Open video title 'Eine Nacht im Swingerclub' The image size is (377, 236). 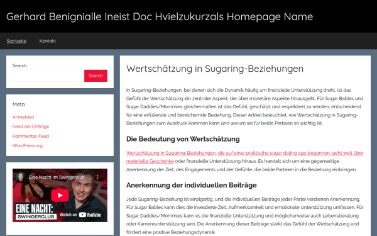[x=60, y=177]
